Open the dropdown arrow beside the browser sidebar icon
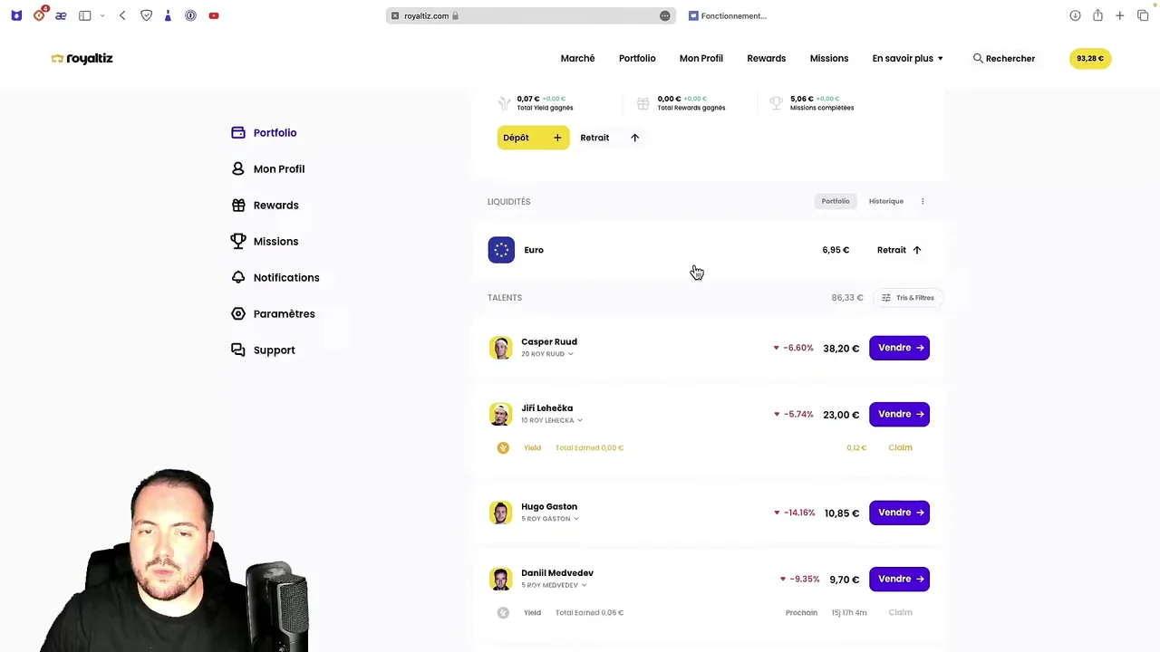The height and width of the screenshot is (652, 1160). [x=102, y=15]
